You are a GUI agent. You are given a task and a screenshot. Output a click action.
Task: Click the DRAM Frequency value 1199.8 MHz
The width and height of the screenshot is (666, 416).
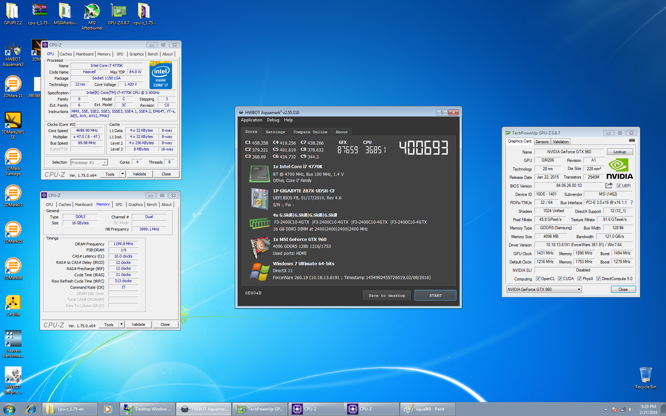(123, 244)
